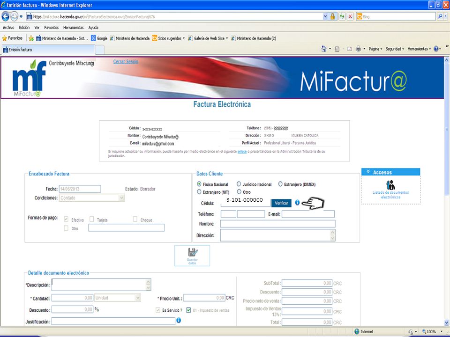Image resolution: width=450 pixels, height=337 pixels.
Task: Click the info icon beside the Verificar button
Action: coord(297,202)
